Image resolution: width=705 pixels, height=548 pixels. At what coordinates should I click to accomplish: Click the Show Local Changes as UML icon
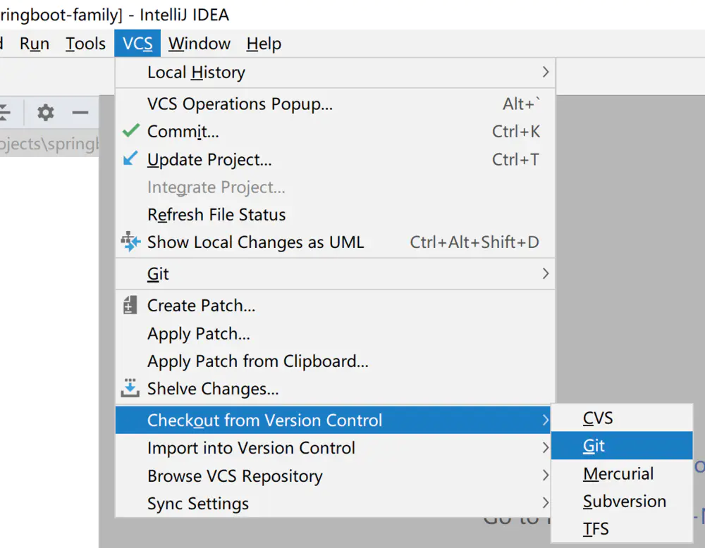point(130,242)
